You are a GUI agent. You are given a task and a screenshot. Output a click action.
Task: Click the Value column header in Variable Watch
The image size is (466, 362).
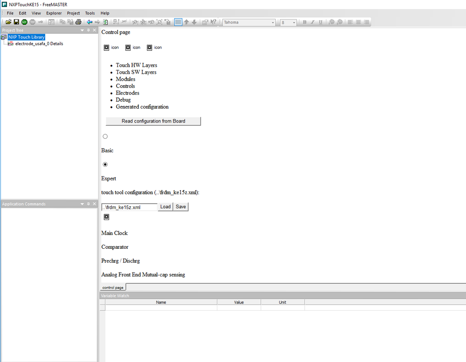click(239, 302)
